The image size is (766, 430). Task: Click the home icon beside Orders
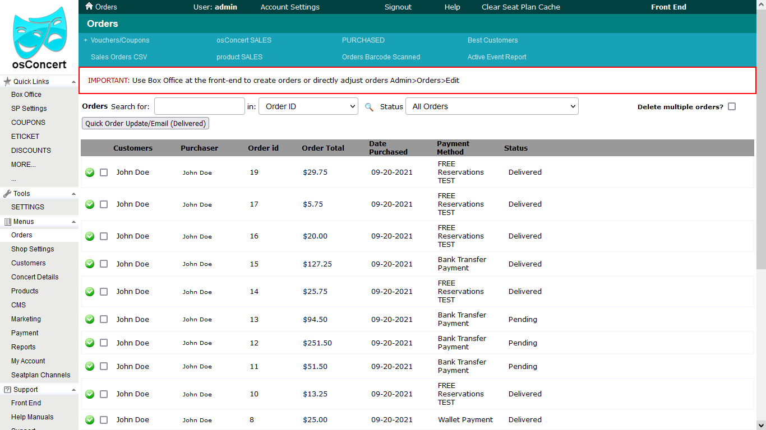(x=89, y=7)
